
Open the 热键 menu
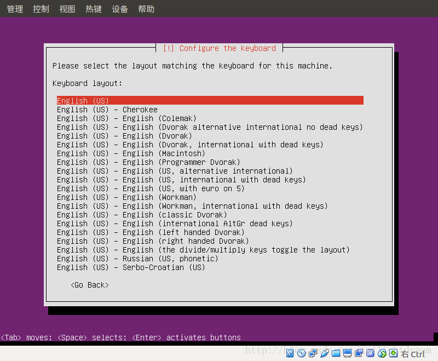tap(93, 8)
